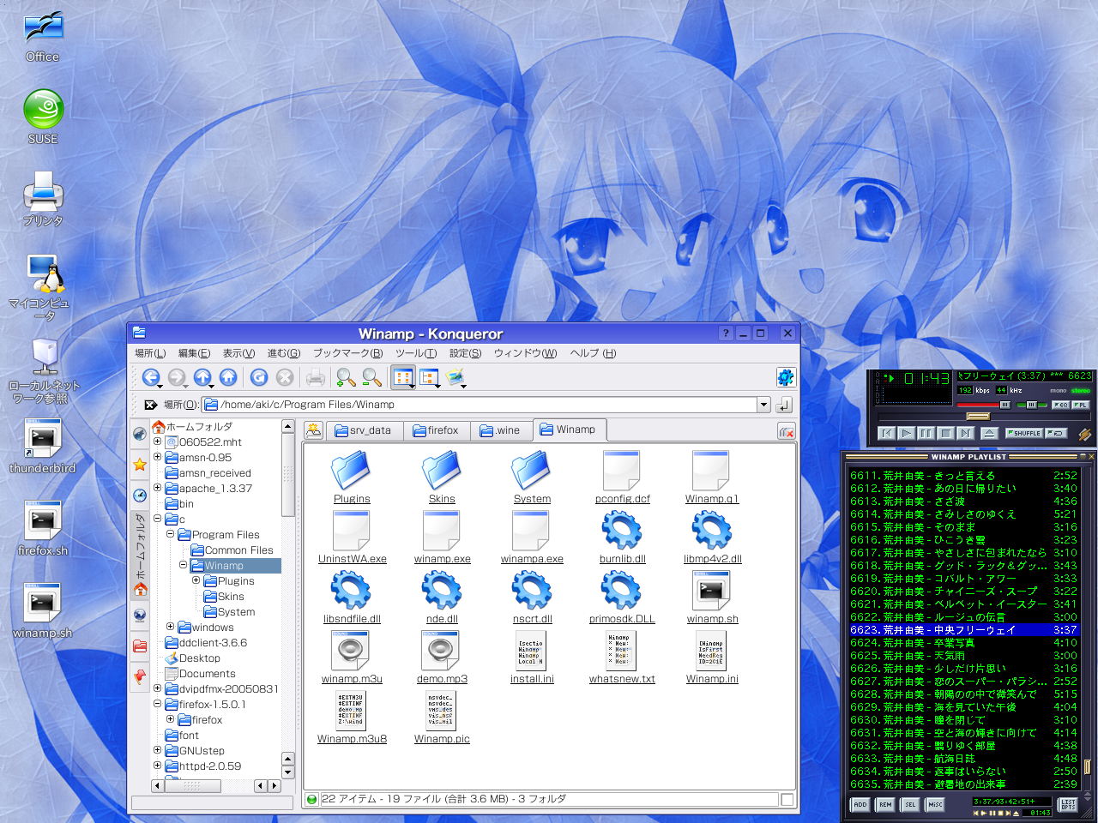The width and height of the screenshot is (1098, 823).
Task: Open the Bookmarks star sidebar panel
Action: (x=140, y=465)
